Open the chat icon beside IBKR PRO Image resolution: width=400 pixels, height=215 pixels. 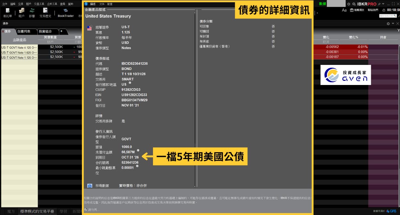(354, 4)
